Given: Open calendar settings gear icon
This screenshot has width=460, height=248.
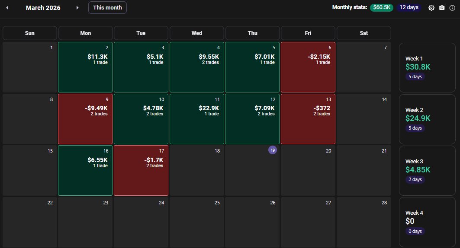Looking at the screenshot, I should (x=431, y=8).
